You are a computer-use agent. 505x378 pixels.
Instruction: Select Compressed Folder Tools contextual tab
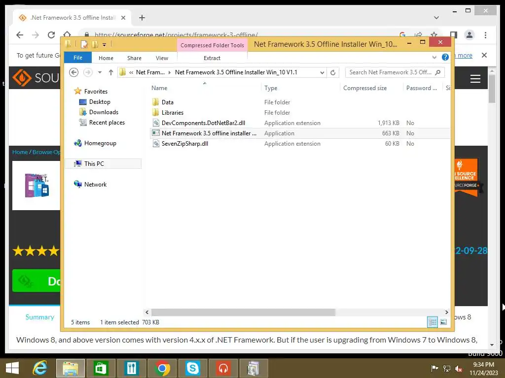point(212,45)
